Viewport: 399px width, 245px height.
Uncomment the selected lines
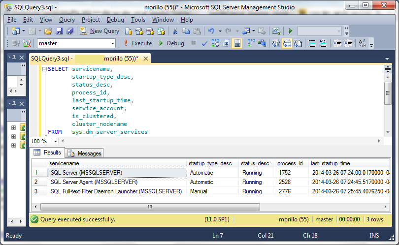(x=323, y=43)
